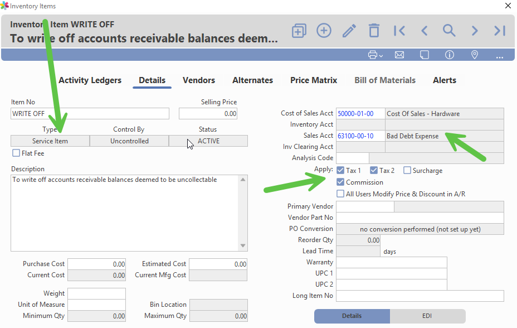Click the Lead Time field
Viewport: 517px width, 328px height.
(358, 252)
